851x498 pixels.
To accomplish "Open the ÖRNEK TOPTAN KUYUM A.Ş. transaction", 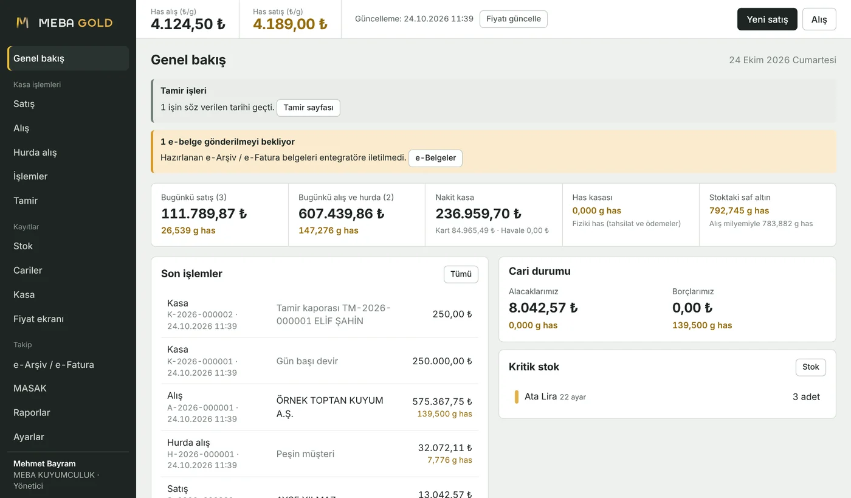I will click(x=320, y=407).
